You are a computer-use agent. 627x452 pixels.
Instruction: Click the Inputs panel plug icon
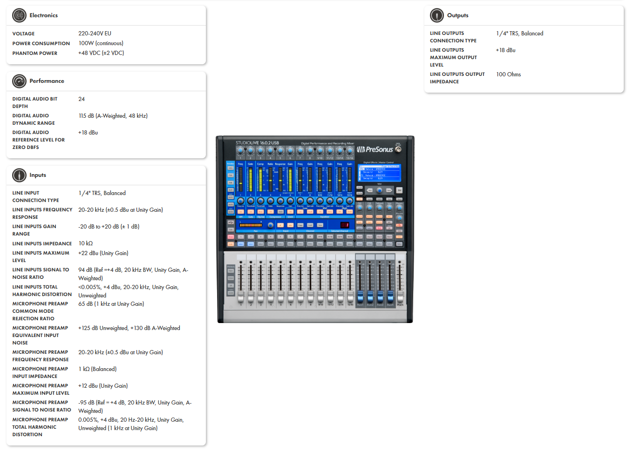[x=19, y=175]
